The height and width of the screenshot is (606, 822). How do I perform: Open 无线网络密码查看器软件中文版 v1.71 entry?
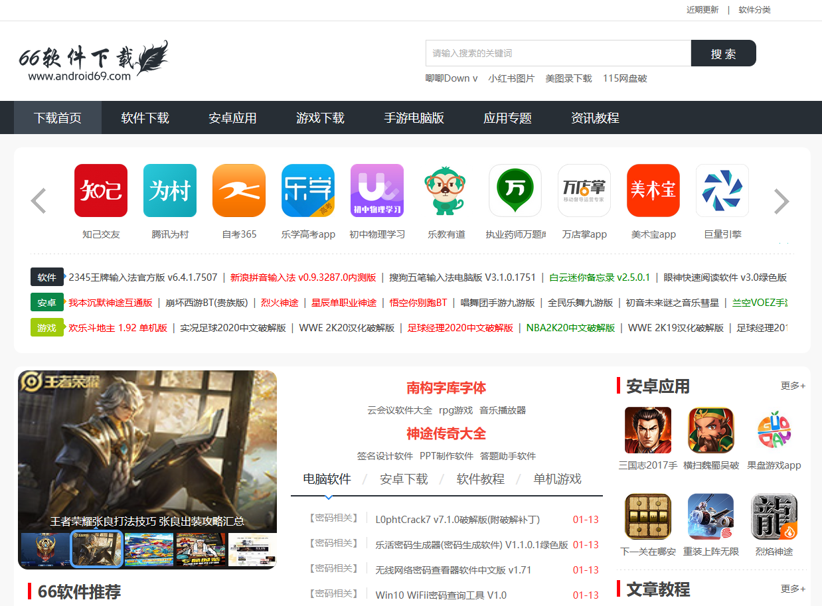(x=453, y=570)
